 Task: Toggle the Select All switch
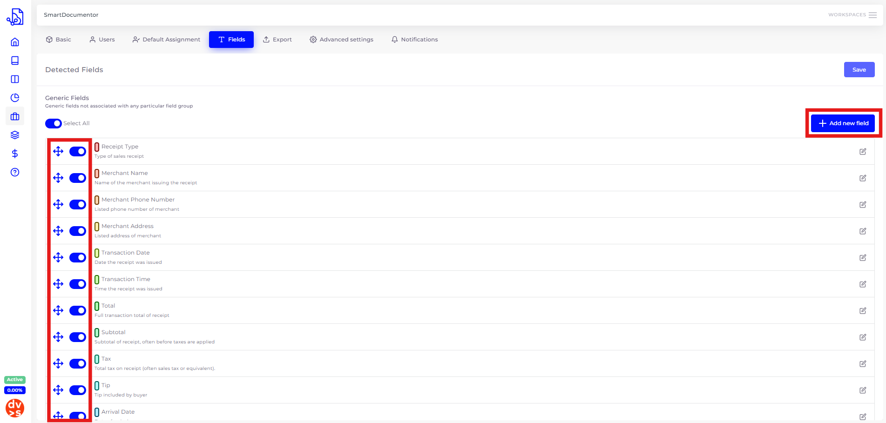coord(54,123)
